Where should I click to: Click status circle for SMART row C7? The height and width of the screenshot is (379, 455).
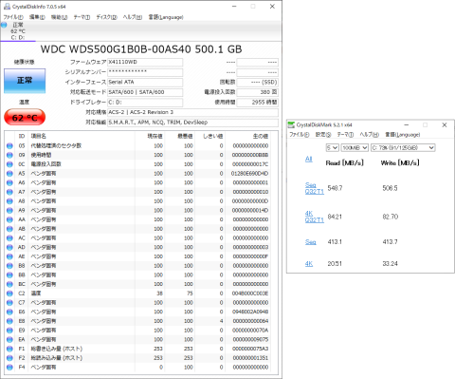(9, 303)
